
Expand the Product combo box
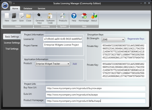pyautogui.click(x=53, y=64)
